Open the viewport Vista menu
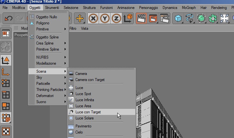The height and width of the screenshot is (138, 234). [x=85, y=28]
